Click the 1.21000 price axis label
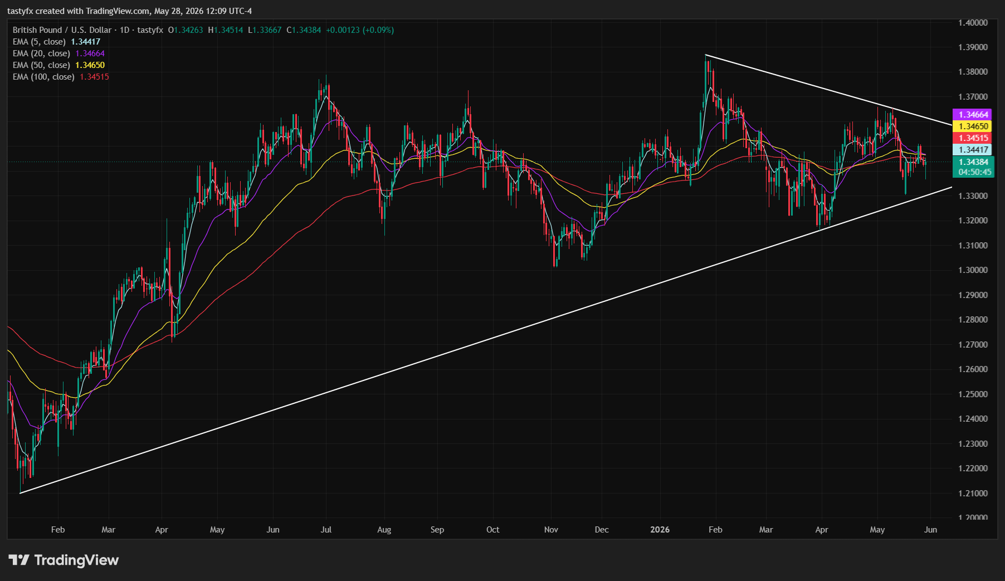Image resolution: width=1005 pixels, height=581 pixels. (x=973, y=494)
